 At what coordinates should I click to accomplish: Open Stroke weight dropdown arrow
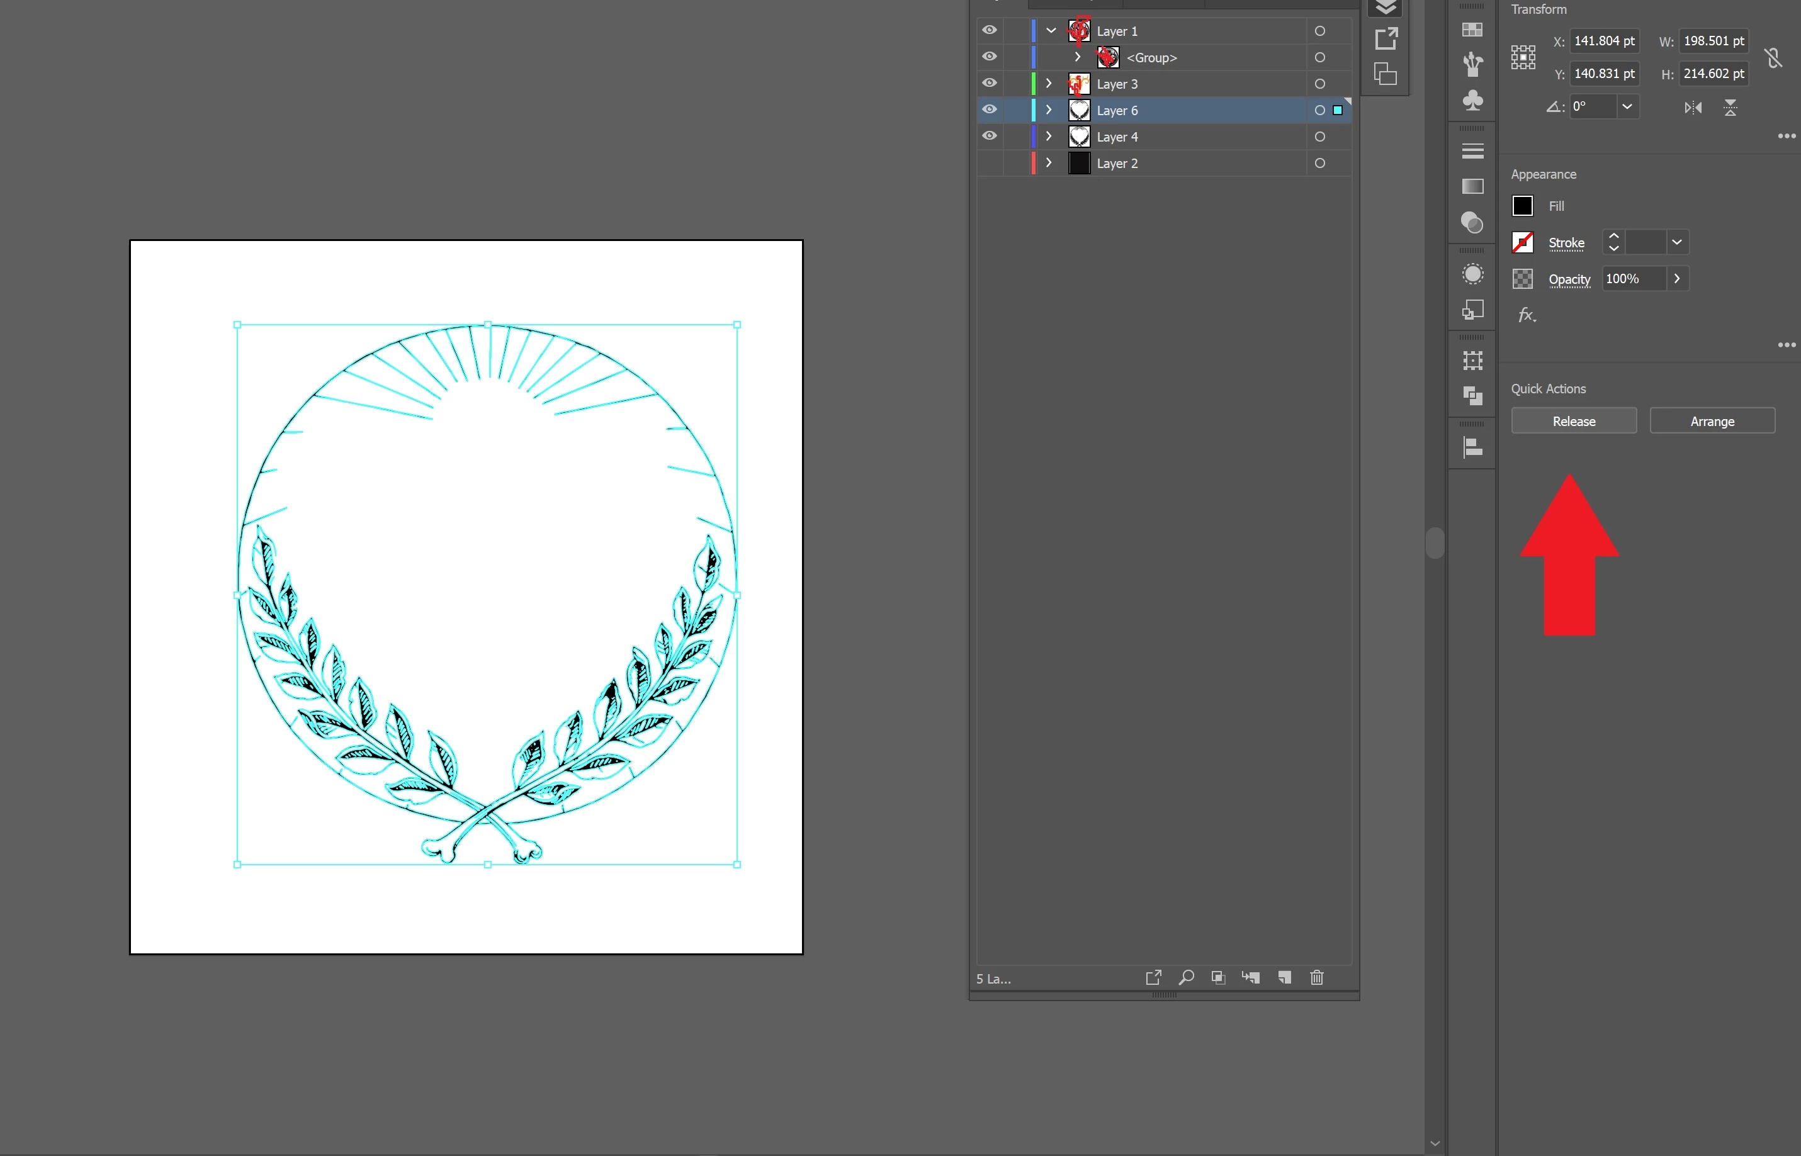(1676, 242)
